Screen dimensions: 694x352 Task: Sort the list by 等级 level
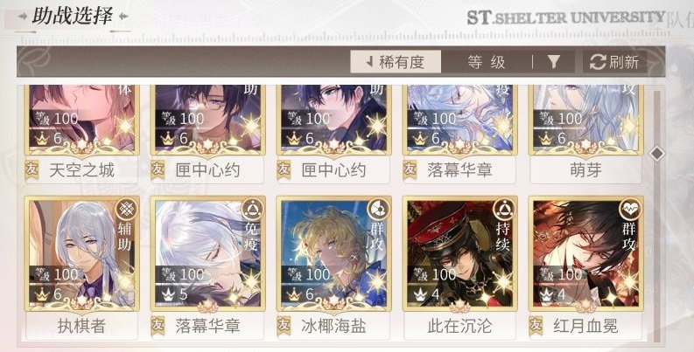point(486,62)
